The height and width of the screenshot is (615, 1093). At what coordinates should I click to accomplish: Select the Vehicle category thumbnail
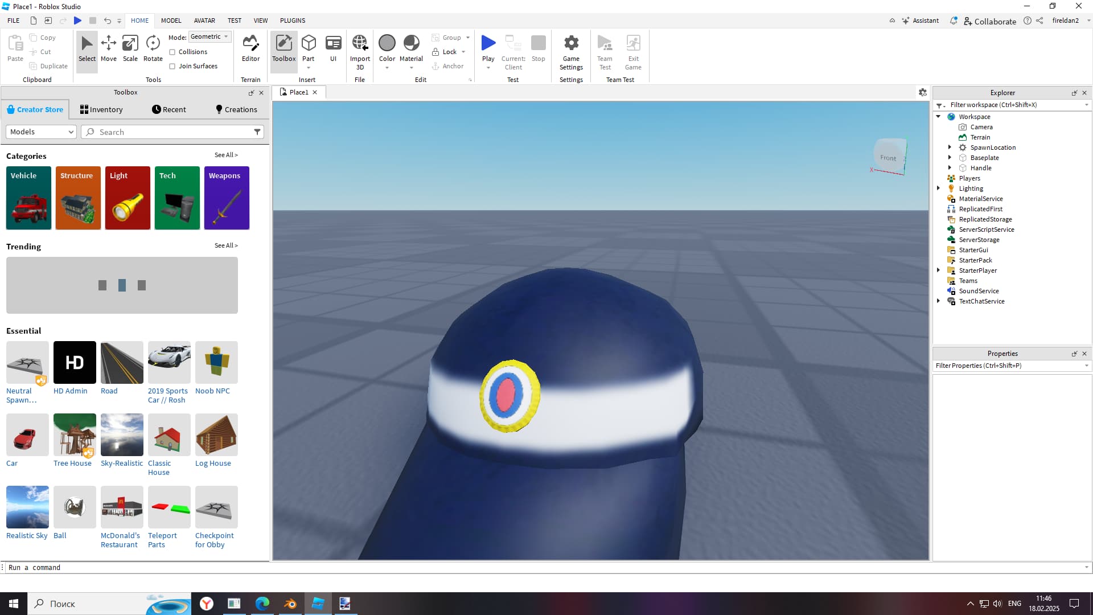pyautogui.click(x=28, y=198)
